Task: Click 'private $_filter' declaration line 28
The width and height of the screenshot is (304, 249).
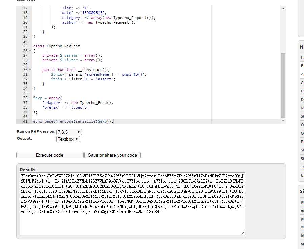Action: point(72,60)
